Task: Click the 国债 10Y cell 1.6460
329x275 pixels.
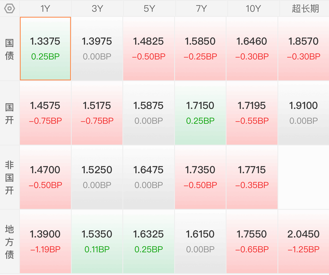Action: tap(252, 49)
